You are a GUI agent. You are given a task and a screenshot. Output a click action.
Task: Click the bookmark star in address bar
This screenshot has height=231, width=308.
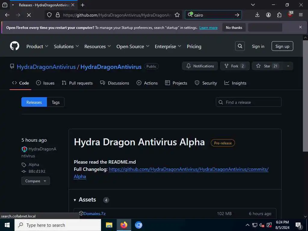point(177,15)
